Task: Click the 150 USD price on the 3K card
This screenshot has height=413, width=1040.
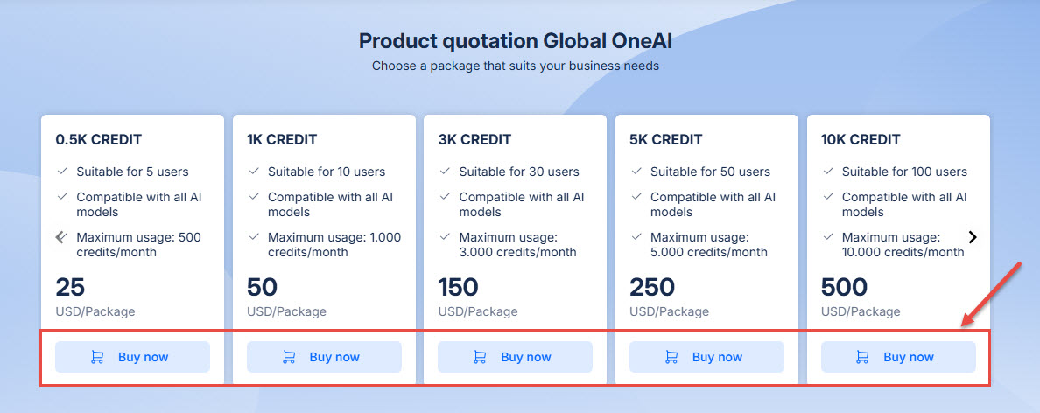Action: pyautogui.click(x=458, y=287)
